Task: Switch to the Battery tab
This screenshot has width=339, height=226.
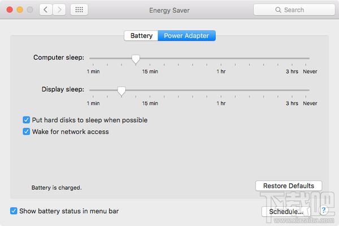Action: click(x=141, y=36)
